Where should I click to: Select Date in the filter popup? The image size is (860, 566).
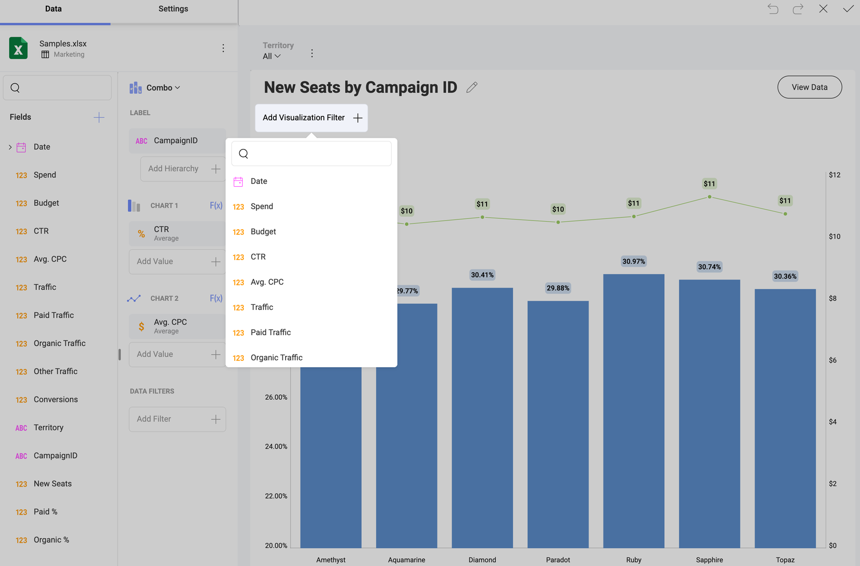pos(311,181)
